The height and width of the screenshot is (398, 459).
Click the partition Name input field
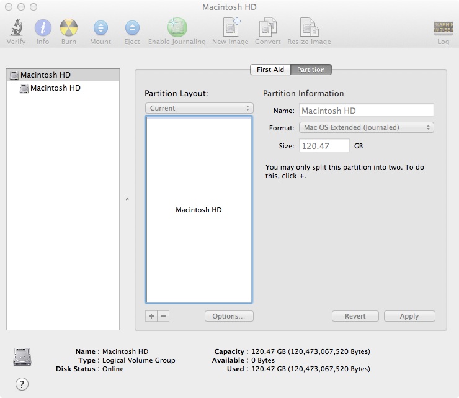point(366,111)
